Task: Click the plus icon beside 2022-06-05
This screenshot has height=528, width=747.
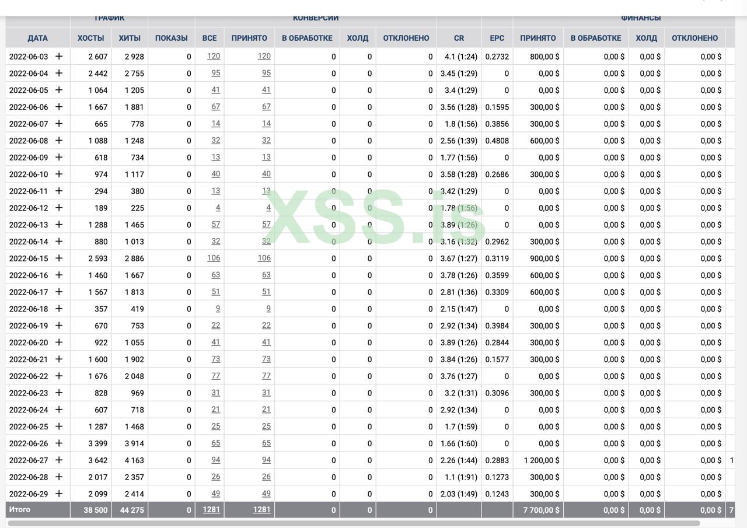Action: [x=59, y=90]
